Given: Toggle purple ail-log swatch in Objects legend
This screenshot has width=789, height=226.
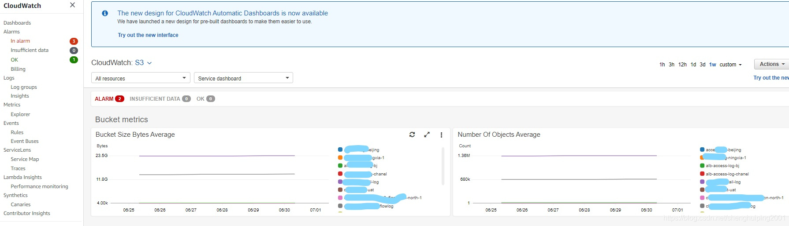Looking at the screenshot, I should [x=702, y=182].
